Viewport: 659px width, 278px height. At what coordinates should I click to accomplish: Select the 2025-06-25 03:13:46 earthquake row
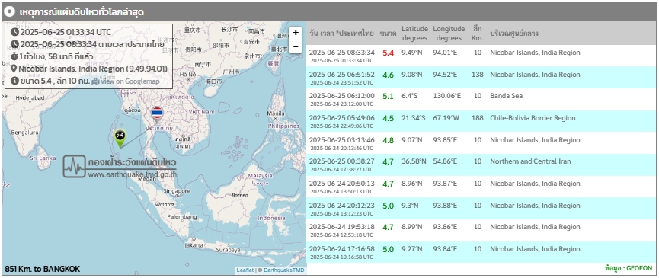coord(481,143)
